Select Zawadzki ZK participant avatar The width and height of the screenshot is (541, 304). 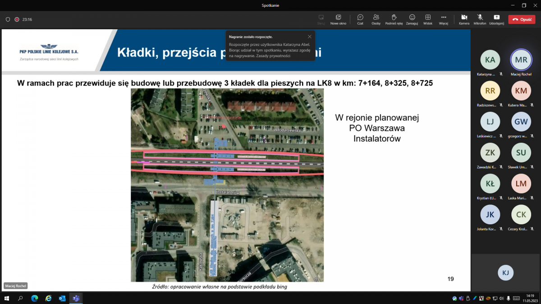coord(490,153)
